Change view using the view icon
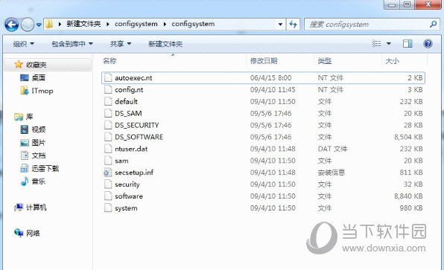The image size is (444, 270). click(x=376, y=44)
